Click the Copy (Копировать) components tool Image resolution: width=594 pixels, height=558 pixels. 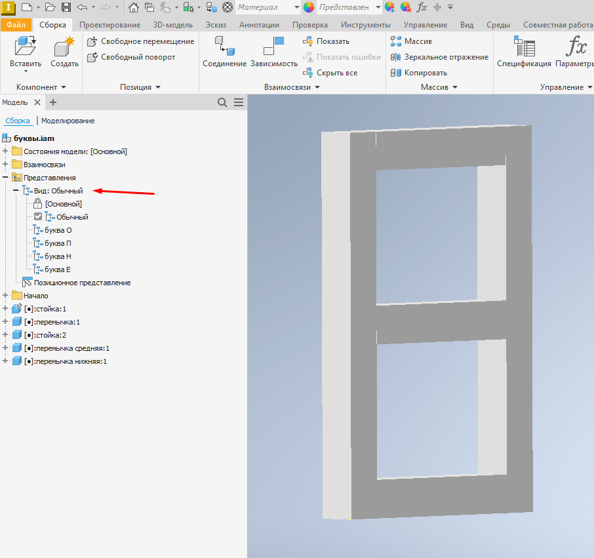tap(418, 73)
